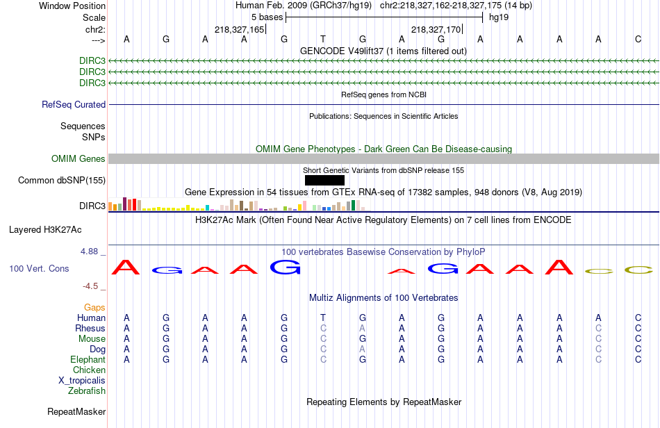Select the Dog alignment row label

97,349
